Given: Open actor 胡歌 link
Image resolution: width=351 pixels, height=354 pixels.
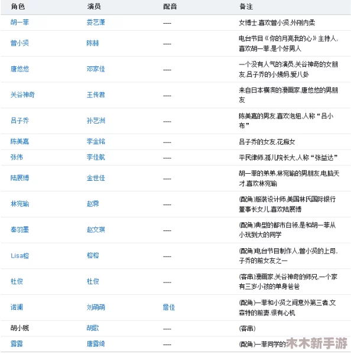Looking at the screenshot, I should (93, 328).
